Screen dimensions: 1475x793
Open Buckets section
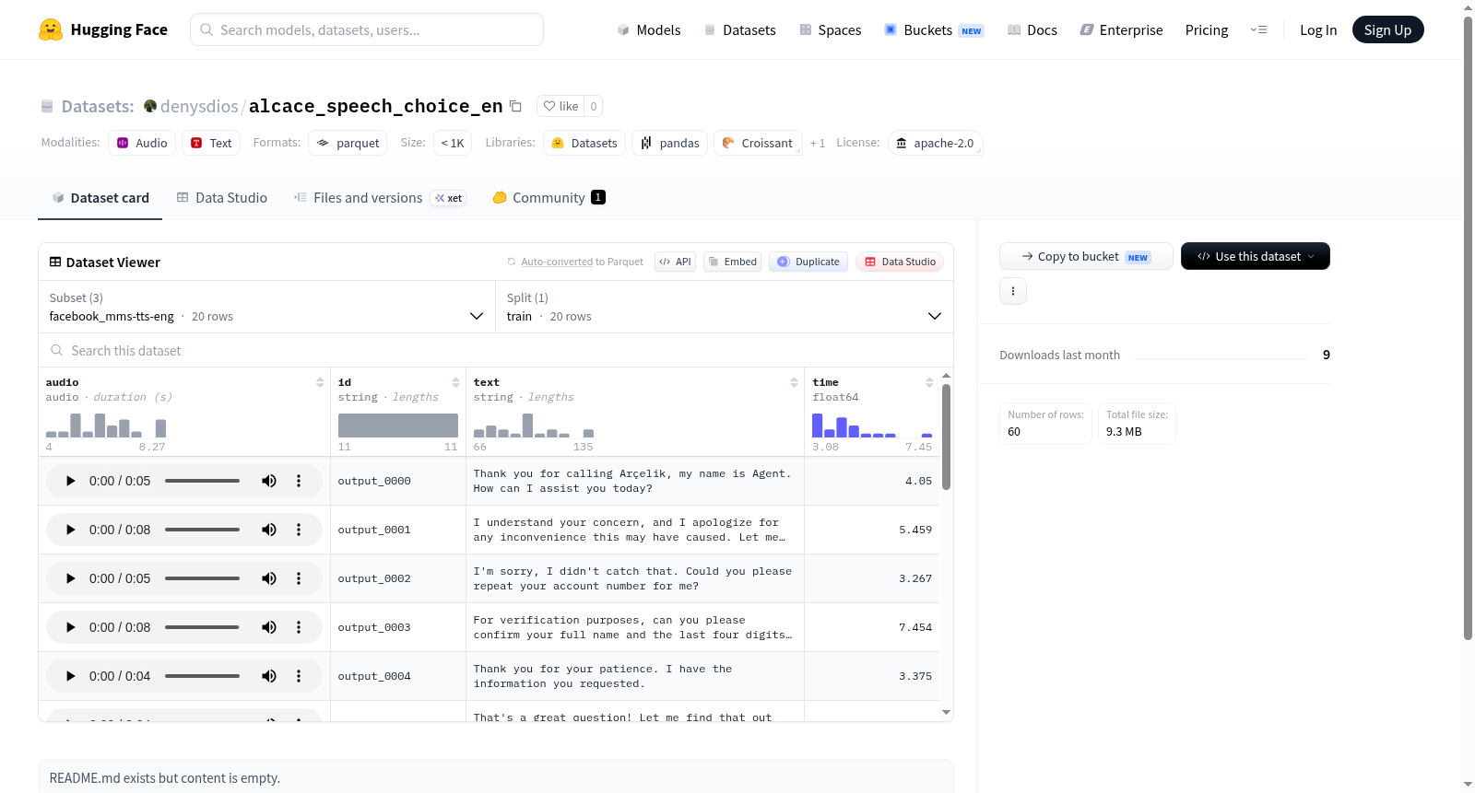(934, 29)
